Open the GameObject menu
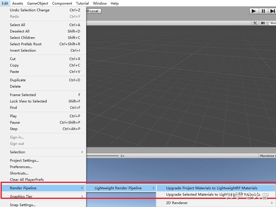This screenshot has width=276, height=207. 38,3
